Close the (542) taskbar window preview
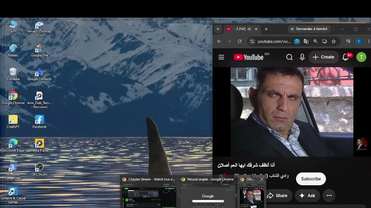Image resolution: width=371 pixels, height=208 pixels. pos(262,179)
